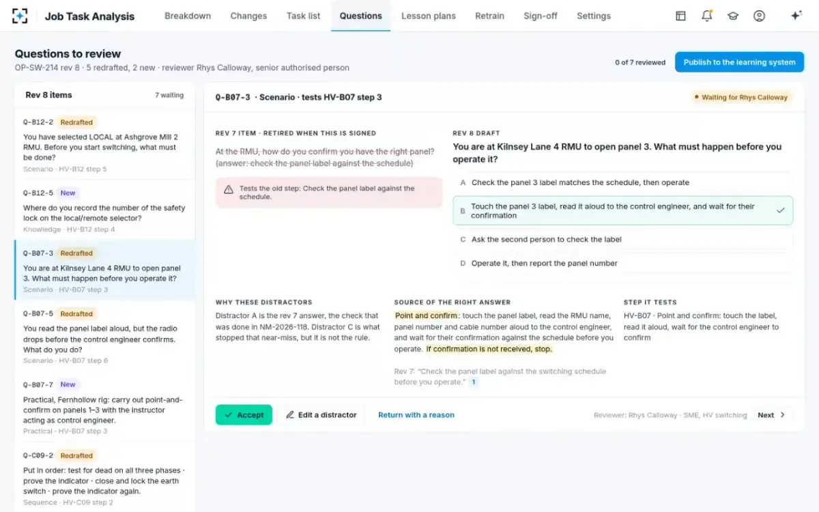Click the Scenario · HV-B12 step 5 label
The height and width of the screenshot is (512, 819).
tap(65, 169)
